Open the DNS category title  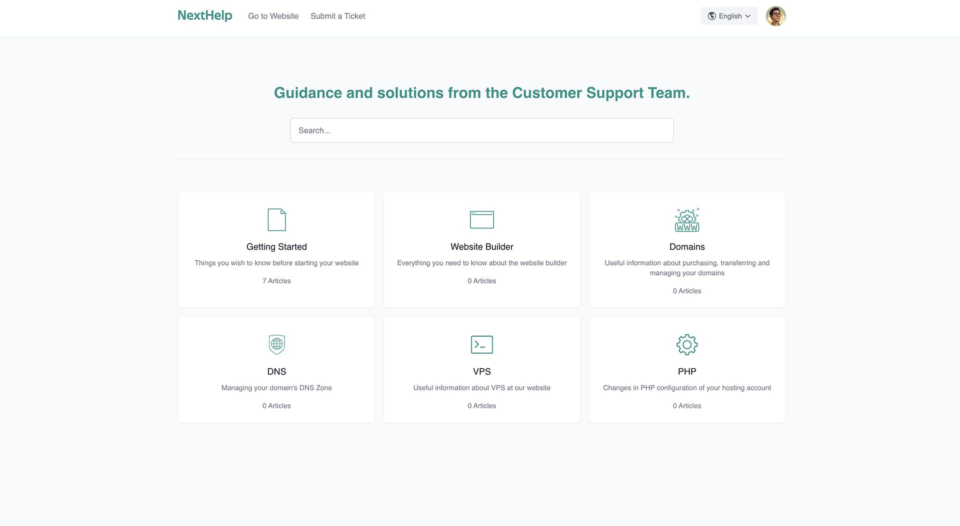[276, 371]
